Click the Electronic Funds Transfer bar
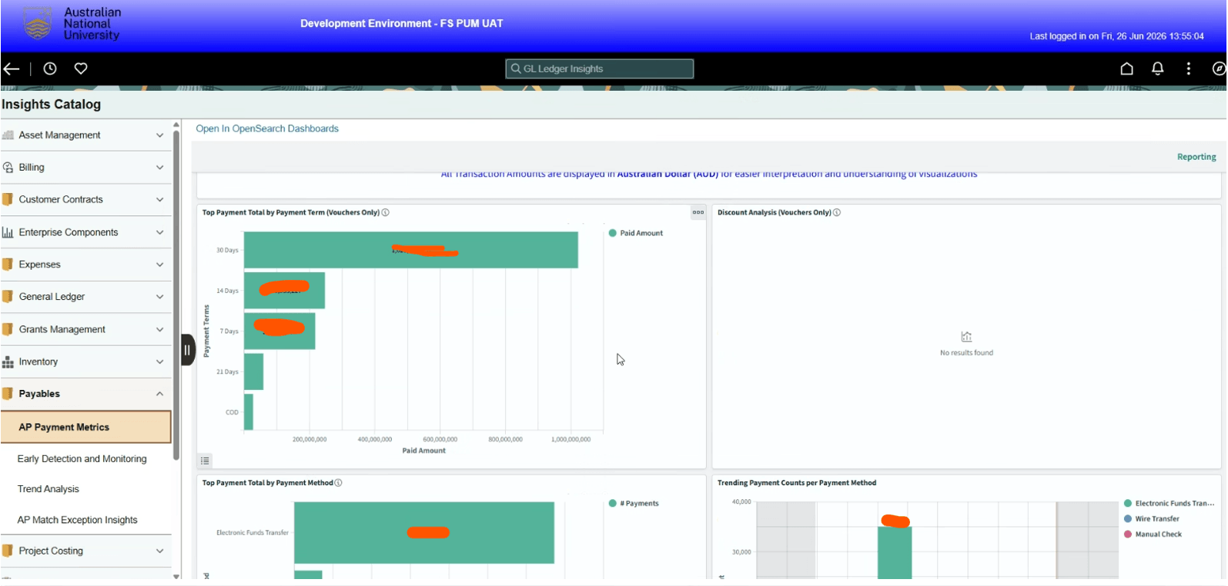The width and height of the screenshot is (1228, 586). click(x=424, y=532)
